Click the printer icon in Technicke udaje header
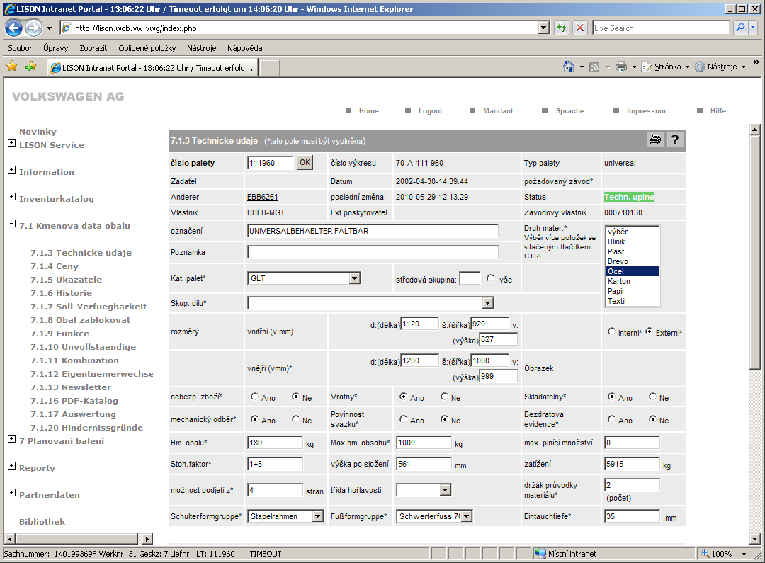765x563 pixels. coord(655,140)
